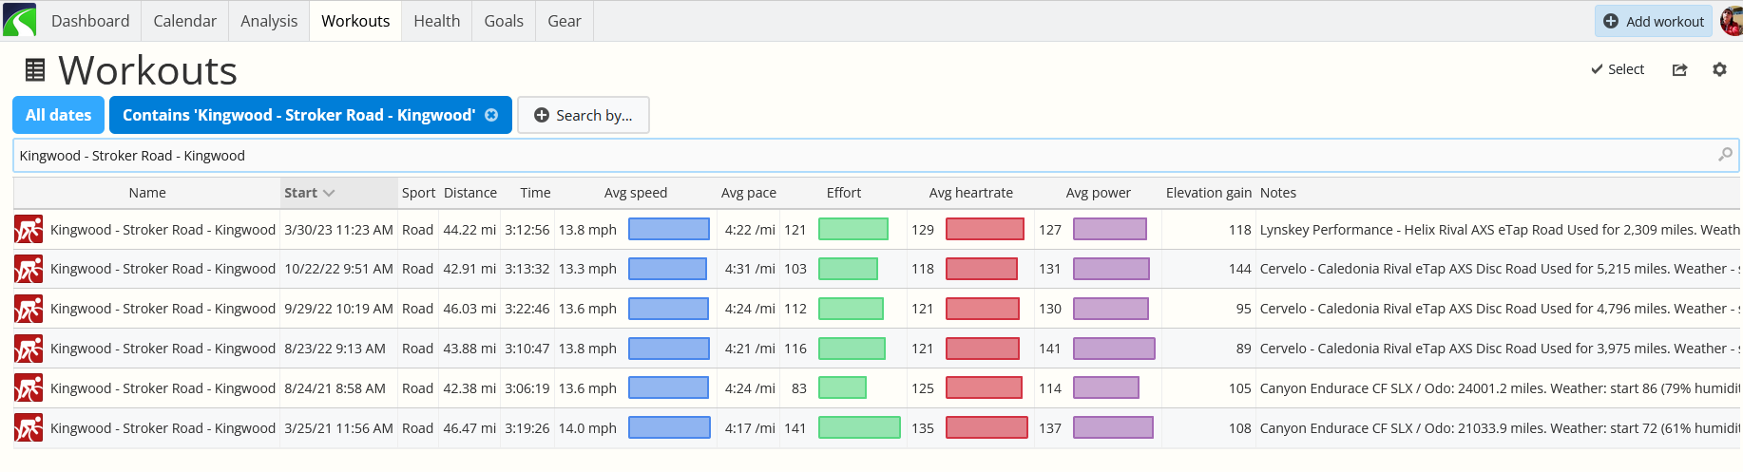Click the workout name search field
This screenshot has width=1743, height=472.
(x=855, y=156)
